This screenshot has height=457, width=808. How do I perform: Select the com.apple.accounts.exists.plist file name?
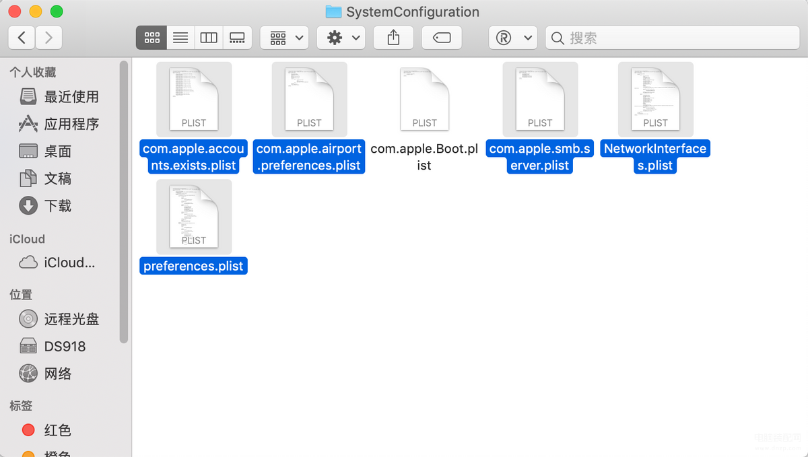[194, 157]
